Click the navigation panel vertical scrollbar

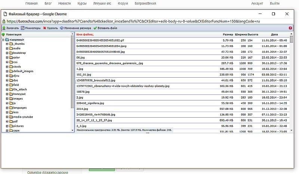(73, 75)
